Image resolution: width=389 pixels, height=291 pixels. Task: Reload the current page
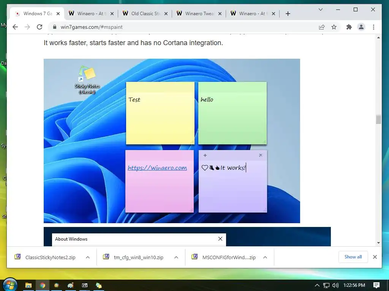point(40,27)
